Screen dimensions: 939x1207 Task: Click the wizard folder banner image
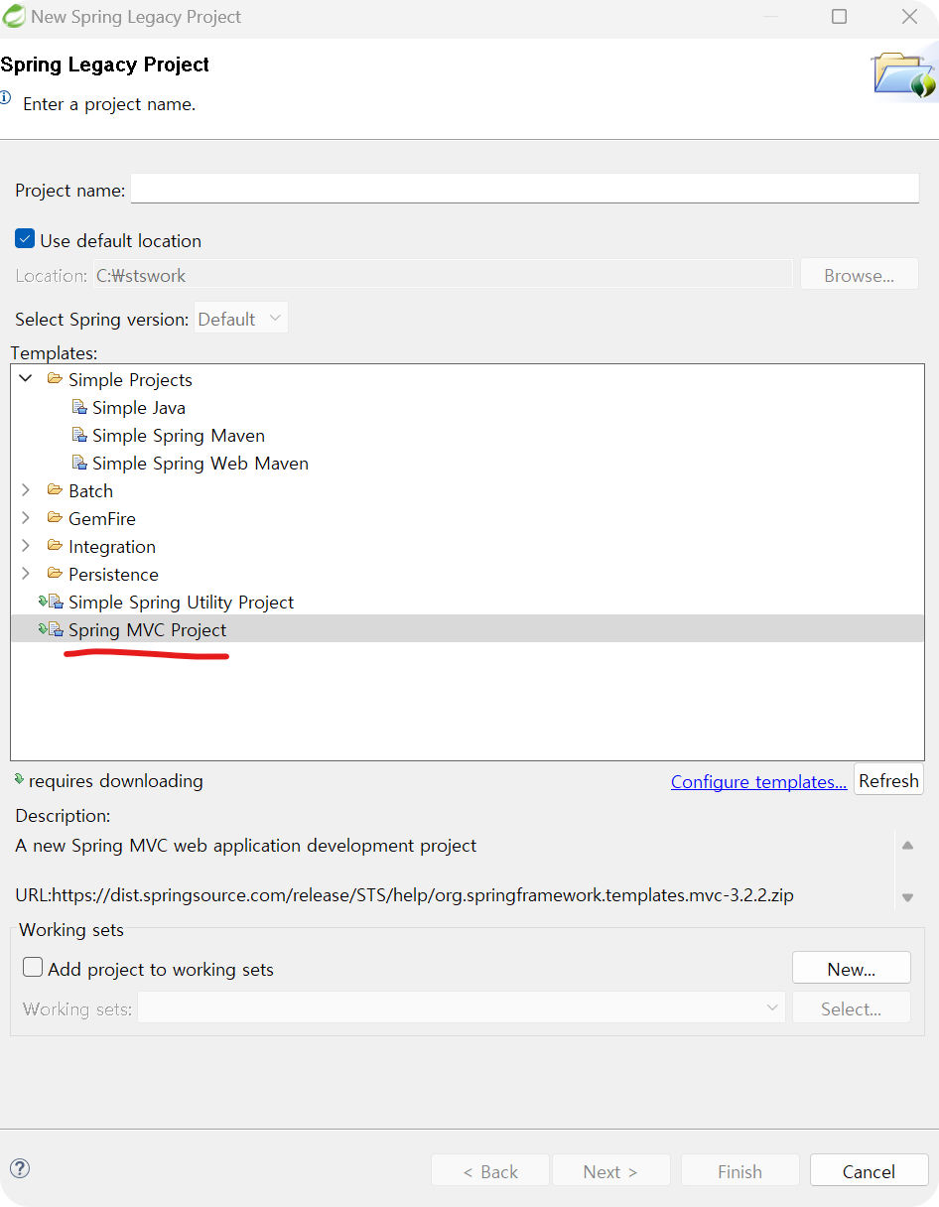(903, 74)
